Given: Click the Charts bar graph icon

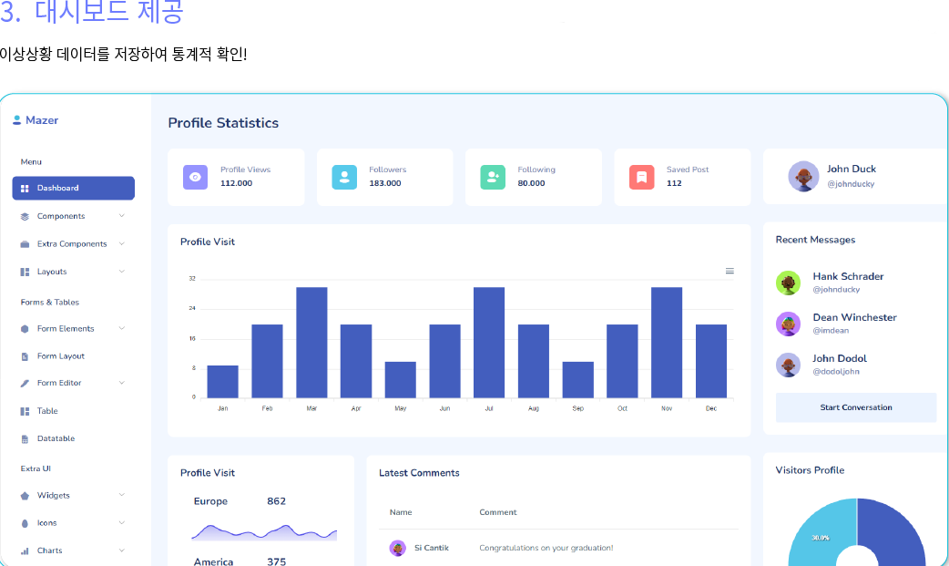Looking at the screenshot, I should pyautogui.click(x=25, y=551).
